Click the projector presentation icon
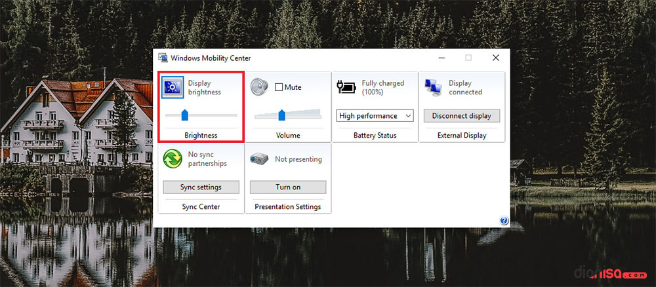 (259, 159)
